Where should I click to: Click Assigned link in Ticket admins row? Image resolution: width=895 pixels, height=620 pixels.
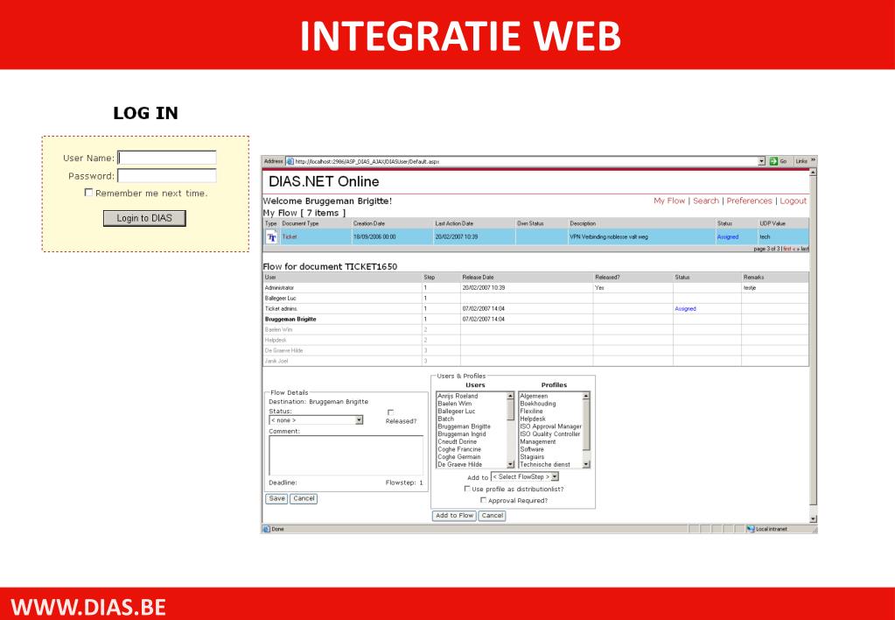[x=685, y=308]
